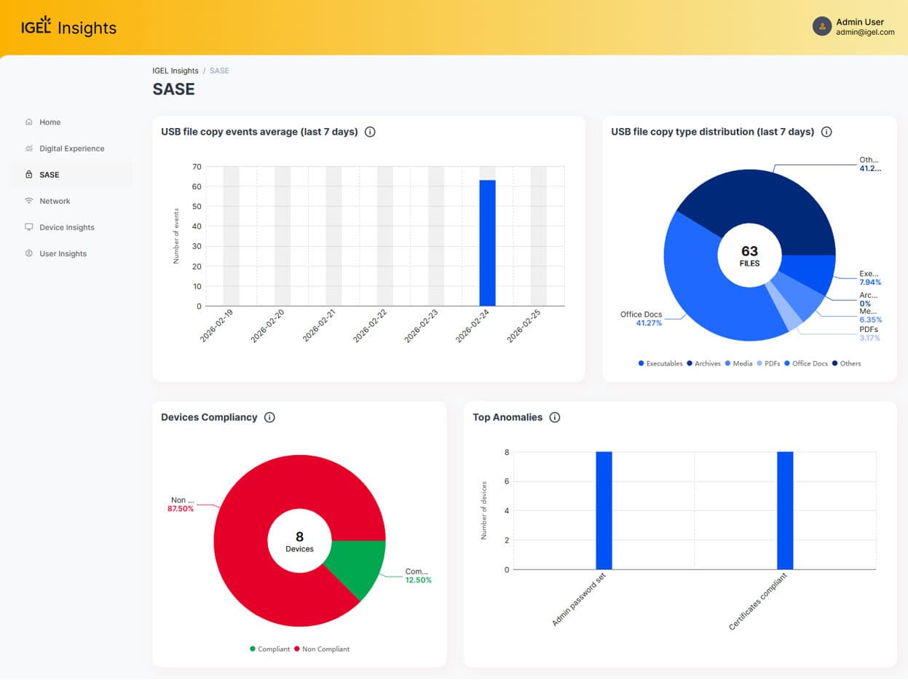908x680 pixels.
Task: Click the Admin User avatar icon
Action: 822,26
